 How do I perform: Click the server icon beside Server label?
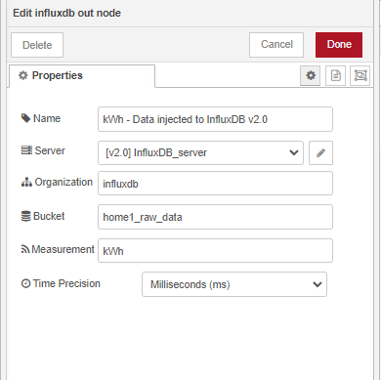coord(26,150)
